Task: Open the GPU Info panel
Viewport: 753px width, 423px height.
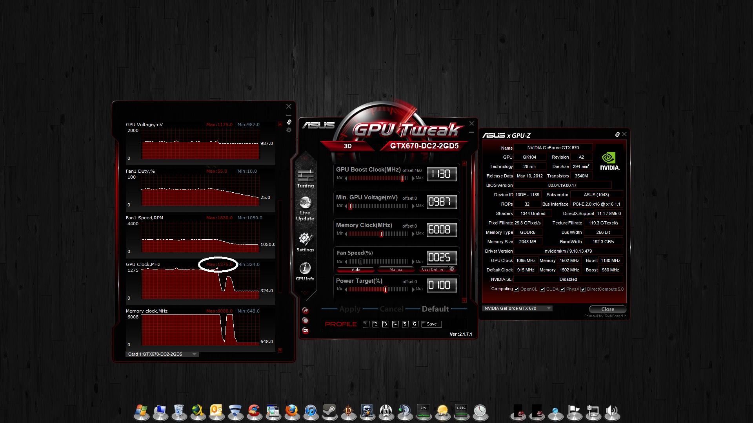Action: 305,271
